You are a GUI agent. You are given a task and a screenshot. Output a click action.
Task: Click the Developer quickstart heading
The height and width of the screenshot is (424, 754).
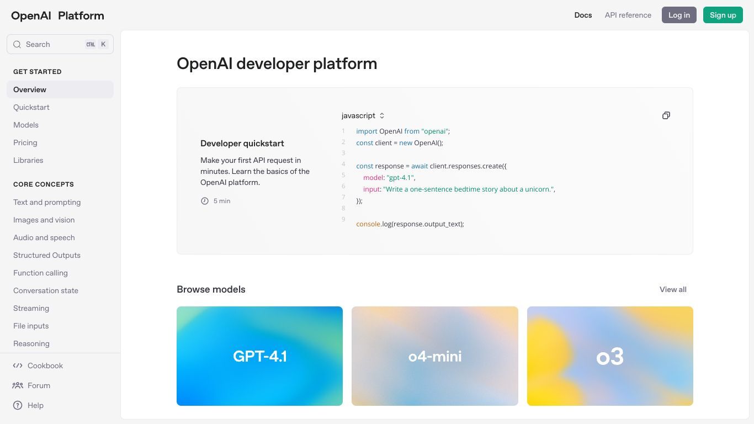coord(242,143)
